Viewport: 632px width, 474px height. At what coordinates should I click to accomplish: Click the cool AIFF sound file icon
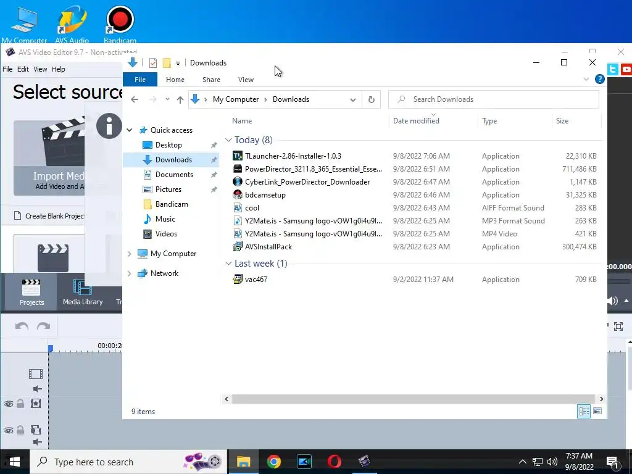(238, 208)
